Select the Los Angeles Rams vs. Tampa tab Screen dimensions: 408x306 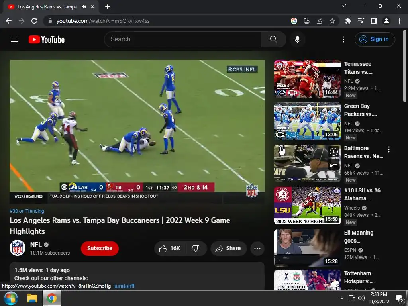pyautogui.click(x=51, y=7)
